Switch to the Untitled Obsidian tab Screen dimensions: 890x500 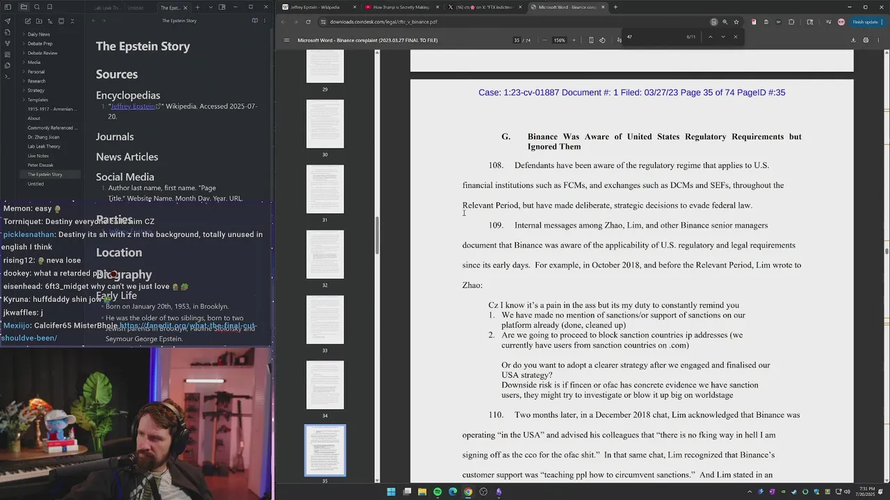point(136,8)
